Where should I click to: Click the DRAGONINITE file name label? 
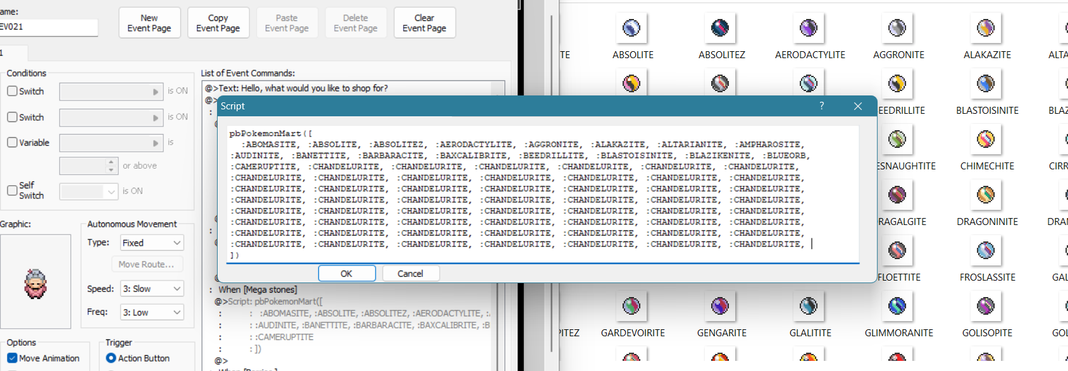[x=987, y=222]
